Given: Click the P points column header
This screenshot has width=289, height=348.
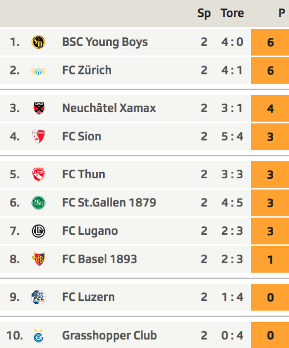Looking at the screenshot, I should pos(282,13).
